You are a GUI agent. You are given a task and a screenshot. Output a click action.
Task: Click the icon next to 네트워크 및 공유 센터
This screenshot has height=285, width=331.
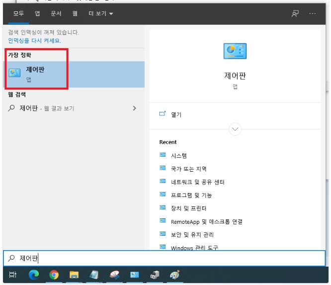click(163, 181)
